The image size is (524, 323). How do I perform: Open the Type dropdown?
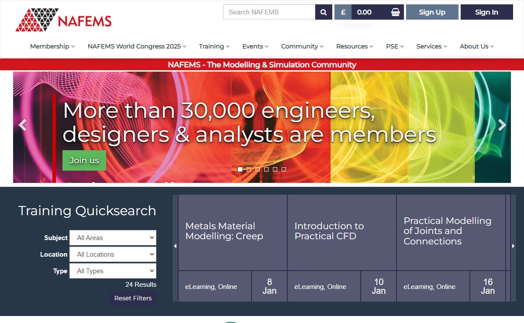pos(113,271)
